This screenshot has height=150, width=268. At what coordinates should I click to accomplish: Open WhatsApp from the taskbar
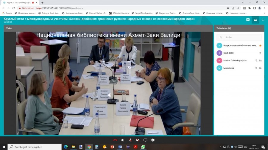[x=143, y=147]
